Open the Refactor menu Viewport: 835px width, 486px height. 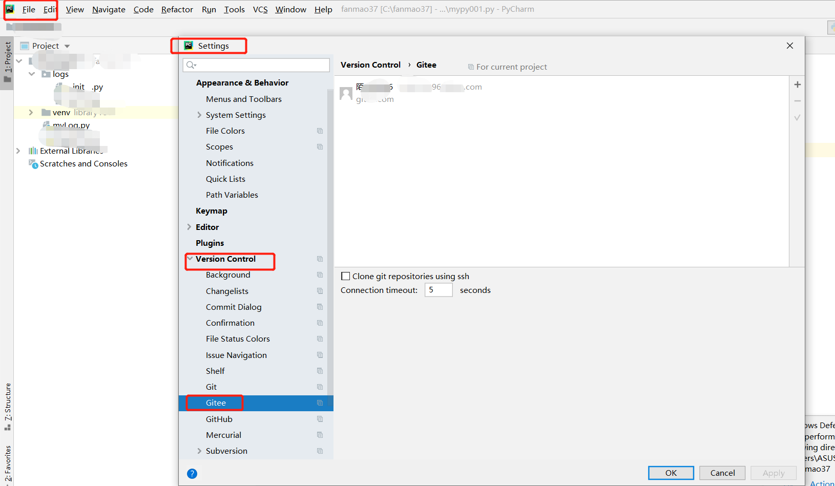[177, 9]
